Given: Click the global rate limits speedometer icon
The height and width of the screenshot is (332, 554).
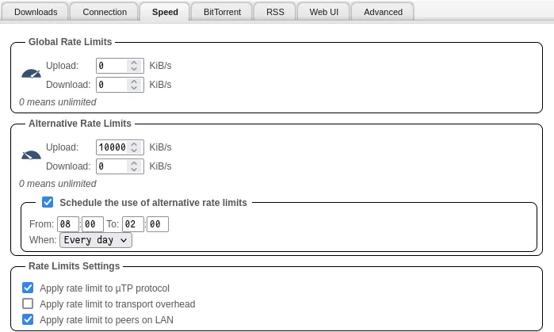Looking at the screenshot, I should pyautogui.click(x=31, y=74).
